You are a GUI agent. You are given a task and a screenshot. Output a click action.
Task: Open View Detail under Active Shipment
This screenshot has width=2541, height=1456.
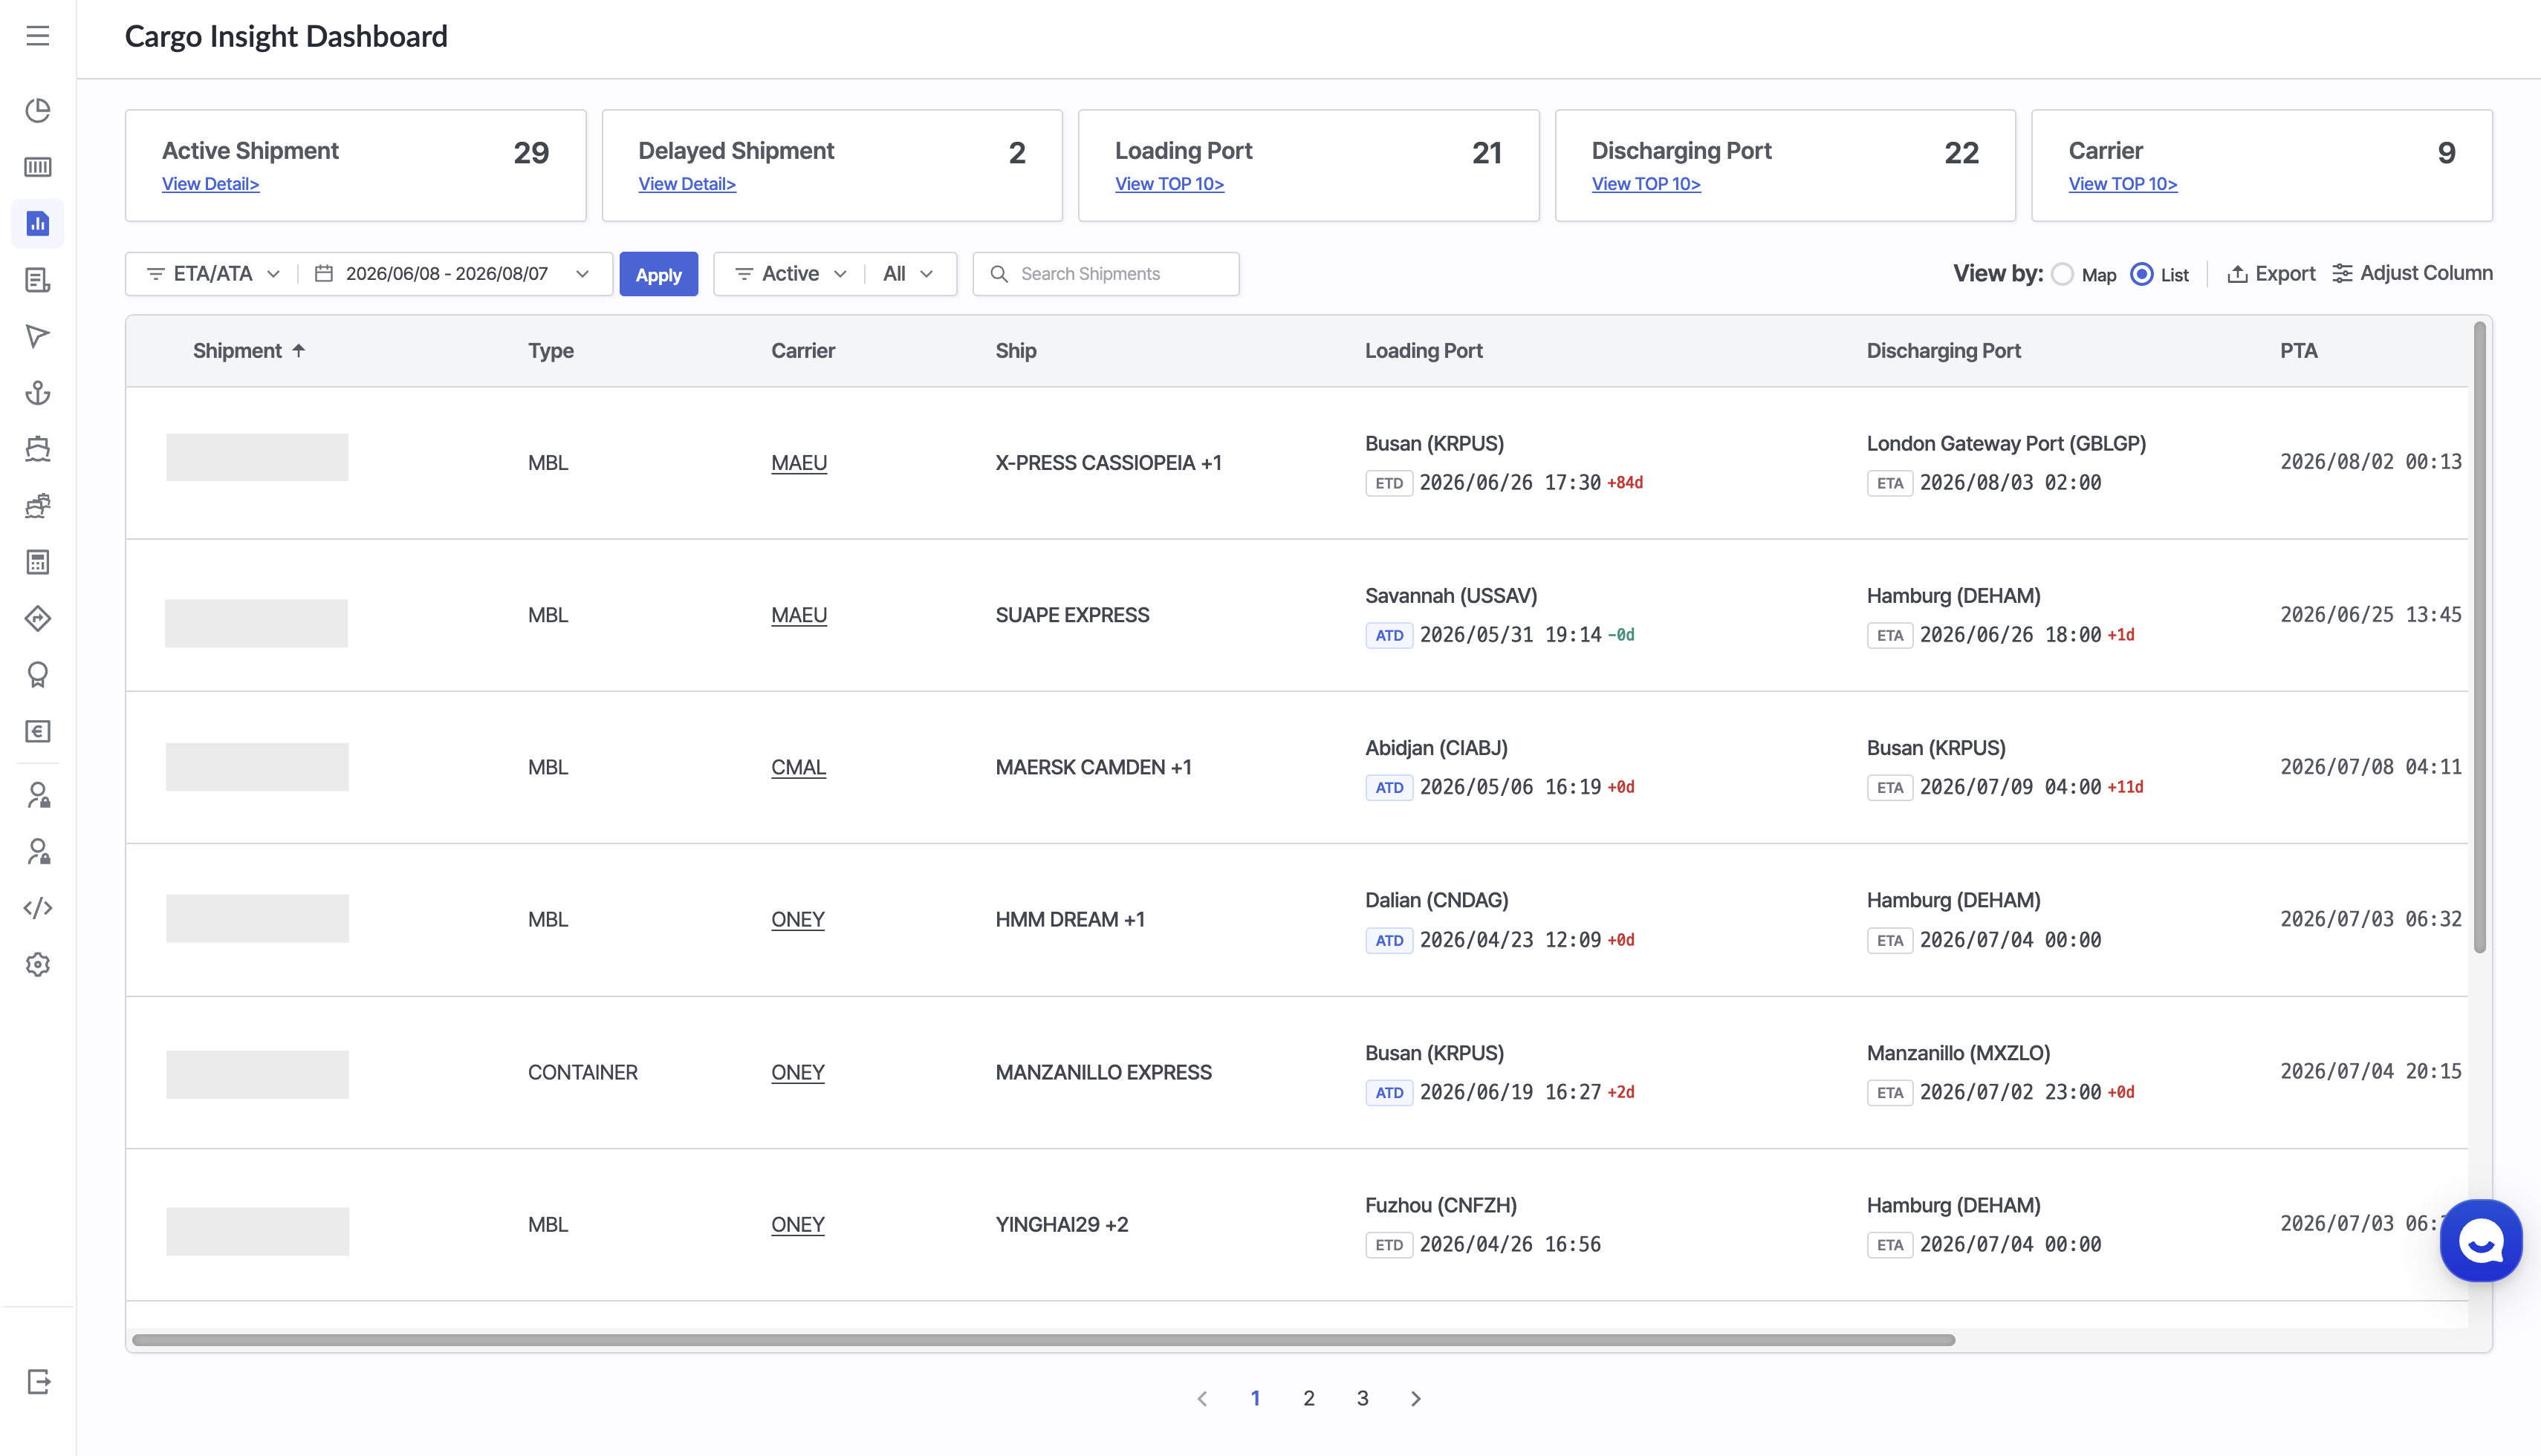pyautogui.click(x=211, y=184)
